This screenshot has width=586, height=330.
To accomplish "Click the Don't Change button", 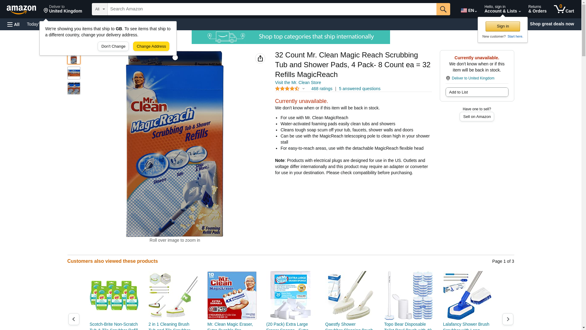I will [x=113, y=46].
